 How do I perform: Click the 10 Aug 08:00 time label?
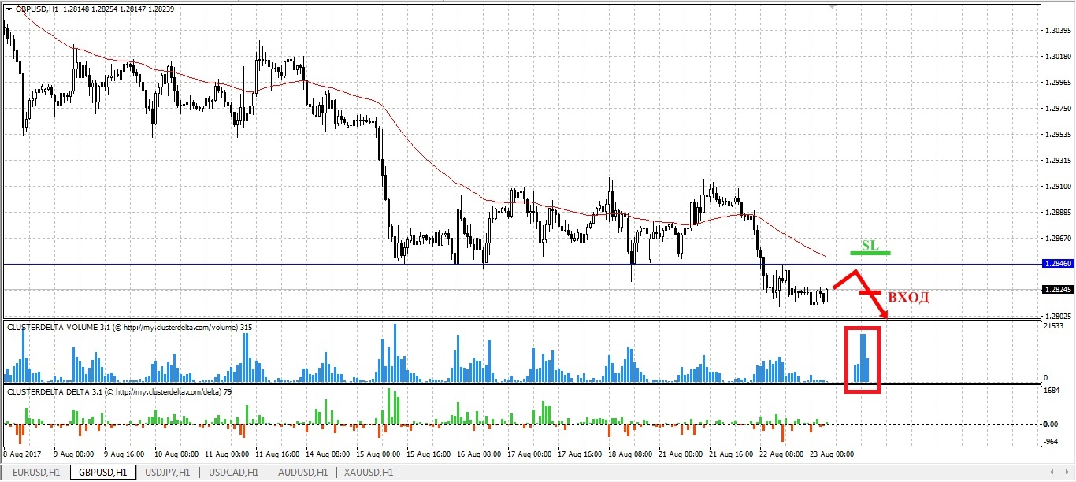(x=176, y=454)
